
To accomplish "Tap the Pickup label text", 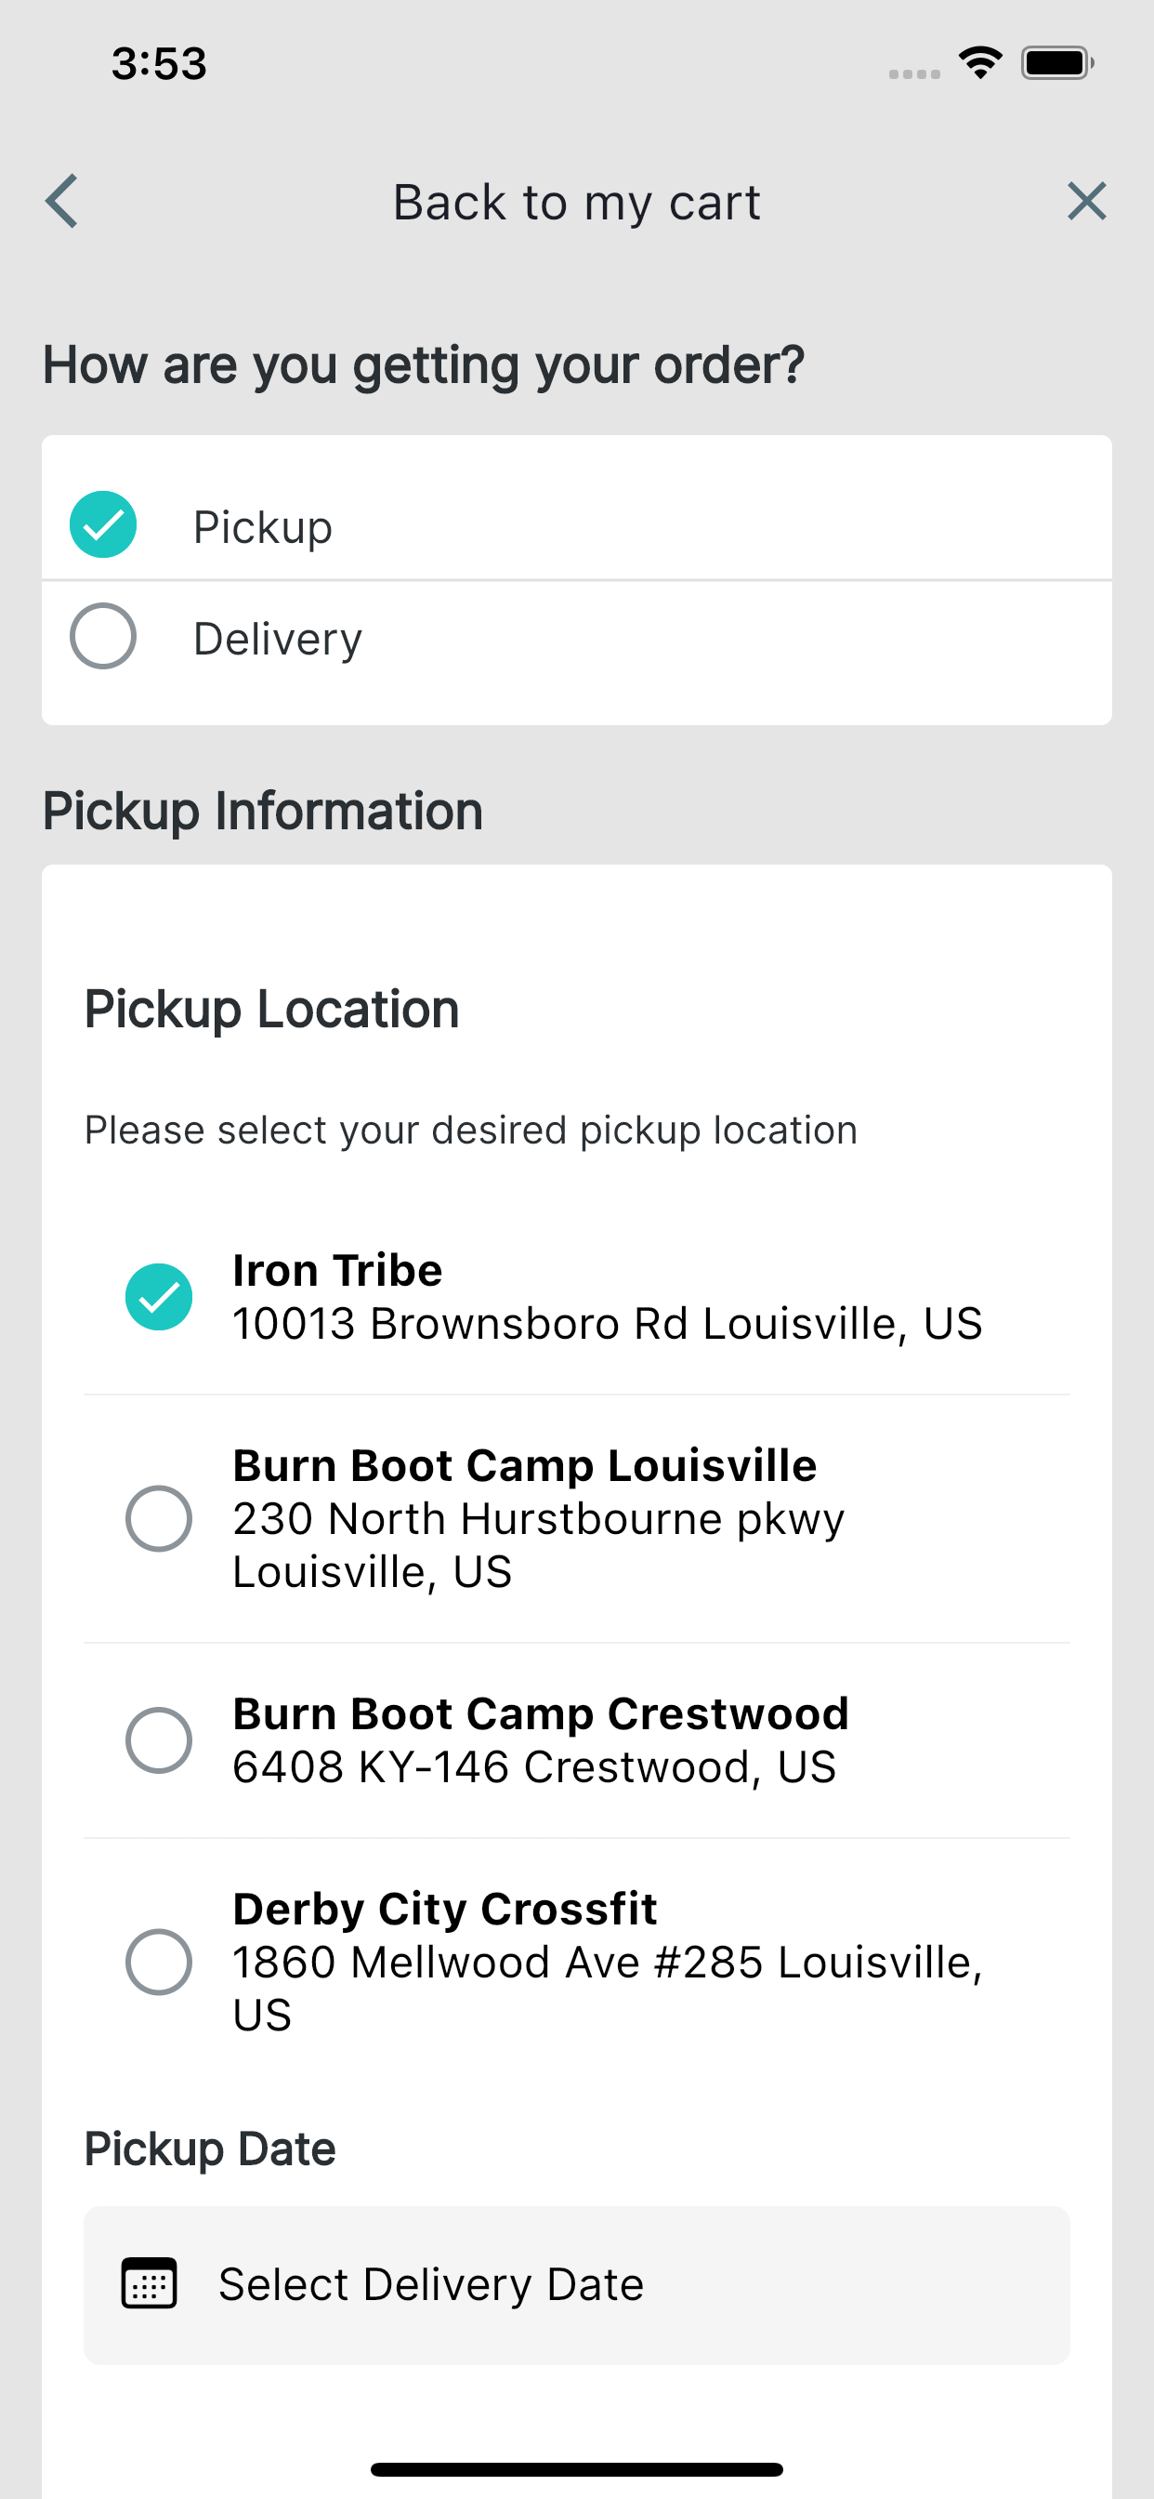I will pyautogui.click(x=263, y=527).
